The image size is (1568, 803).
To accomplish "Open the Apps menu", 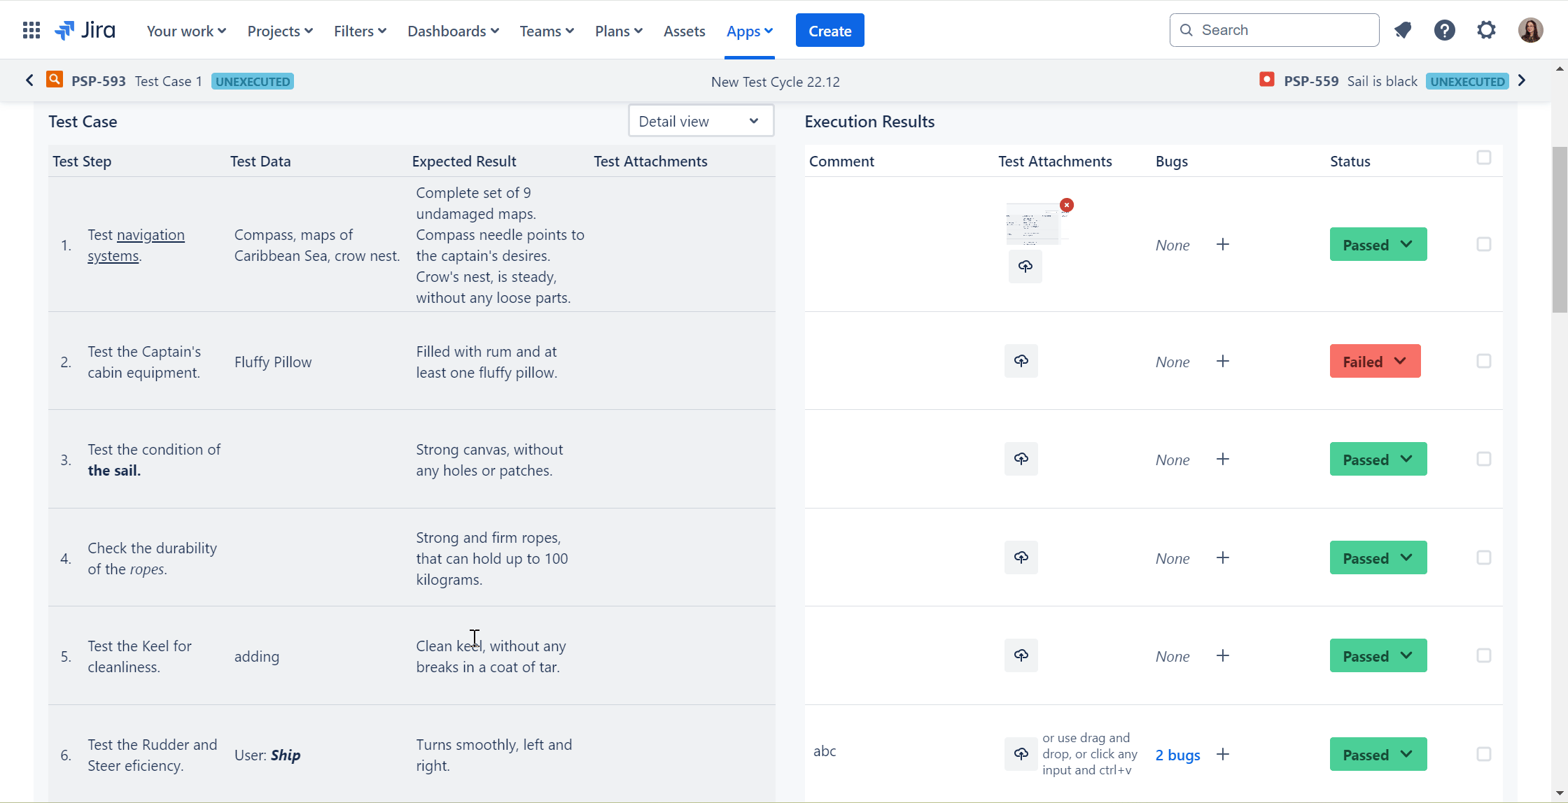I will coord(750,31).
